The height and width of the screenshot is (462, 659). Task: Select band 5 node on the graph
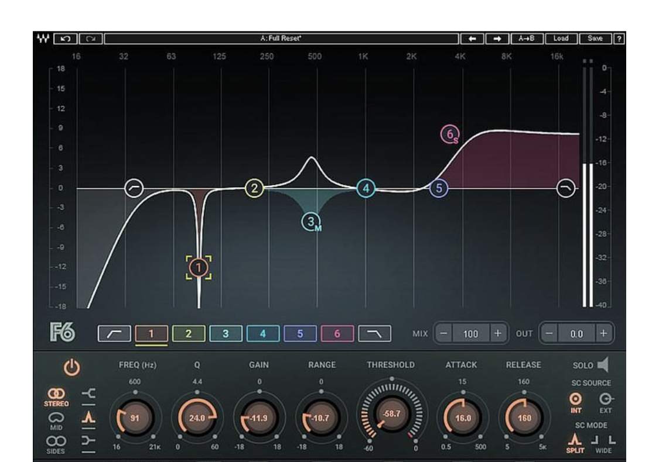(x=439, y=188)
